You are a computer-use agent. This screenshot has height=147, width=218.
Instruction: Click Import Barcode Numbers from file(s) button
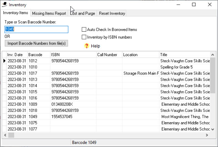click(x=36, y=43)
